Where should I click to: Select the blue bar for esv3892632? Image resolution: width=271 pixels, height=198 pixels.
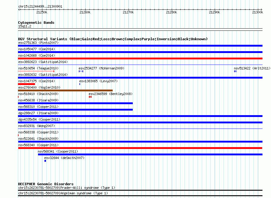(140, 78)
